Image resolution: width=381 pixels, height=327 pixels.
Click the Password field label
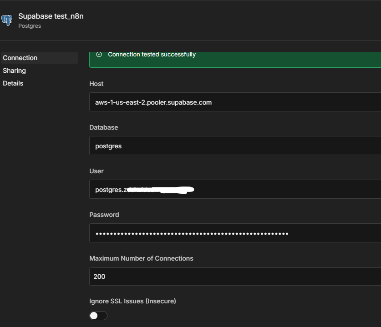click(x=104, y=215)
